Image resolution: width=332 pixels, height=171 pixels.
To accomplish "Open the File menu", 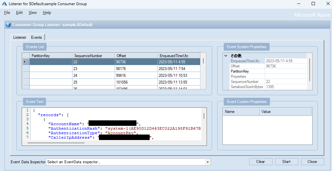I will click(7, 13).
